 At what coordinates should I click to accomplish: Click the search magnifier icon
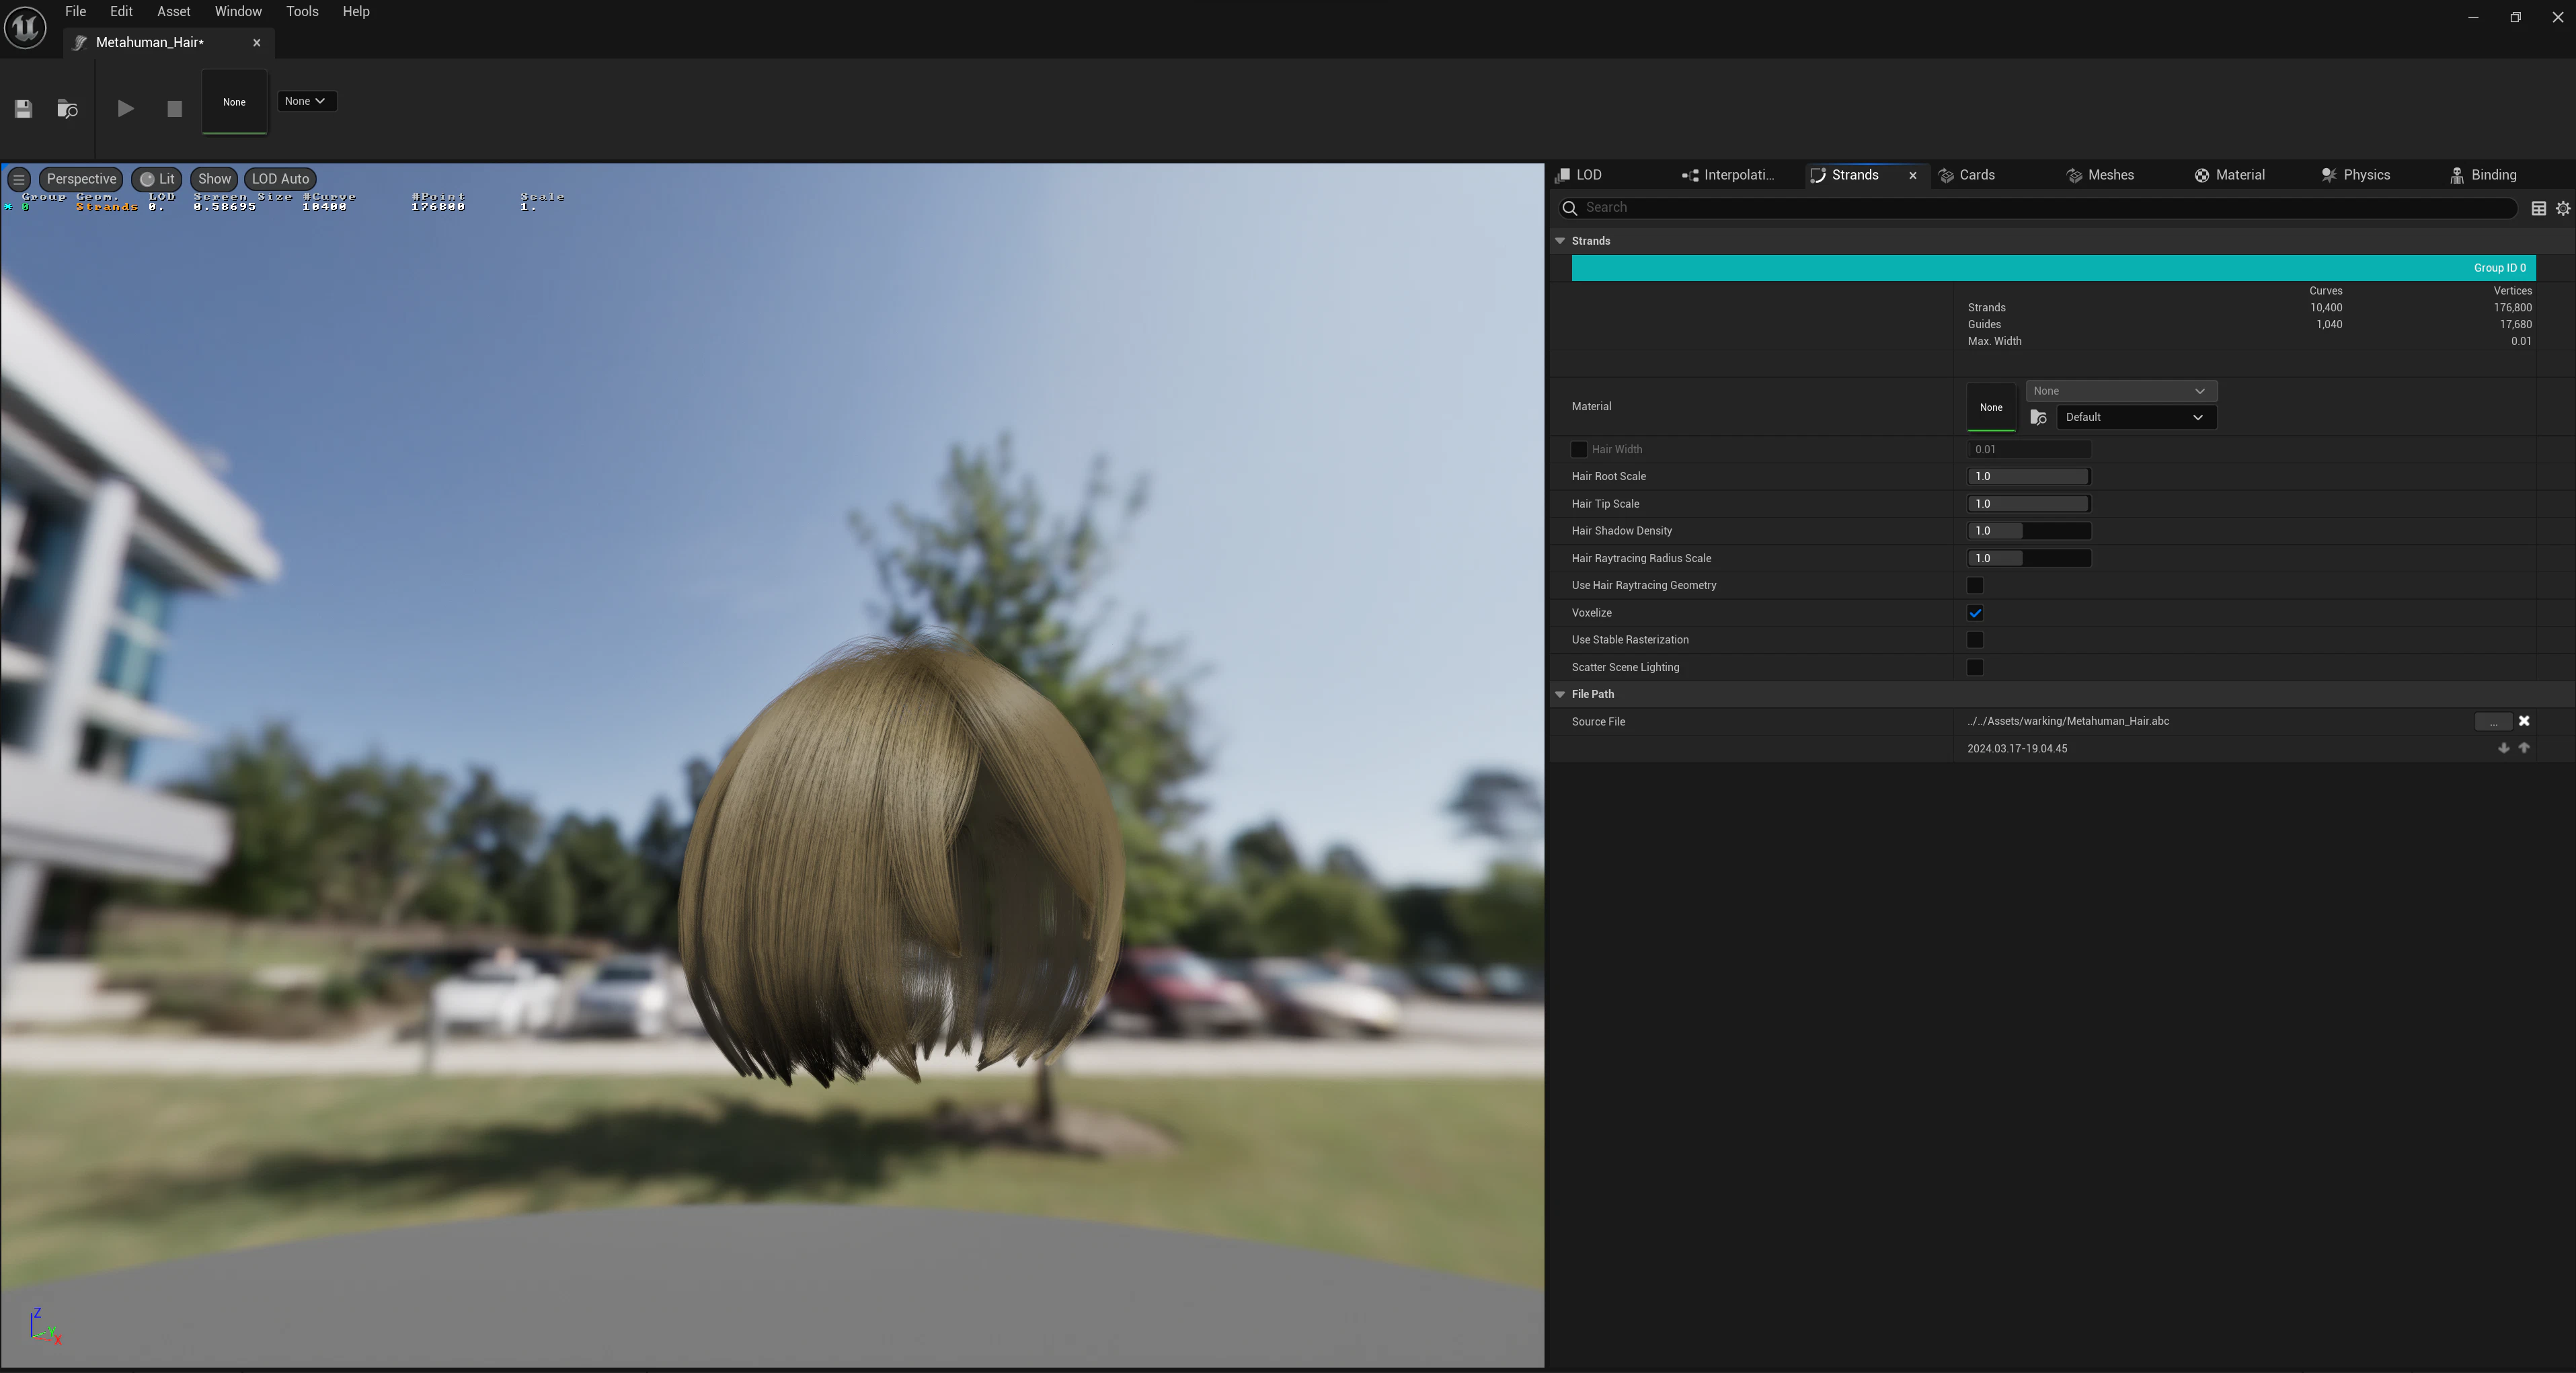coord(1570,208)
